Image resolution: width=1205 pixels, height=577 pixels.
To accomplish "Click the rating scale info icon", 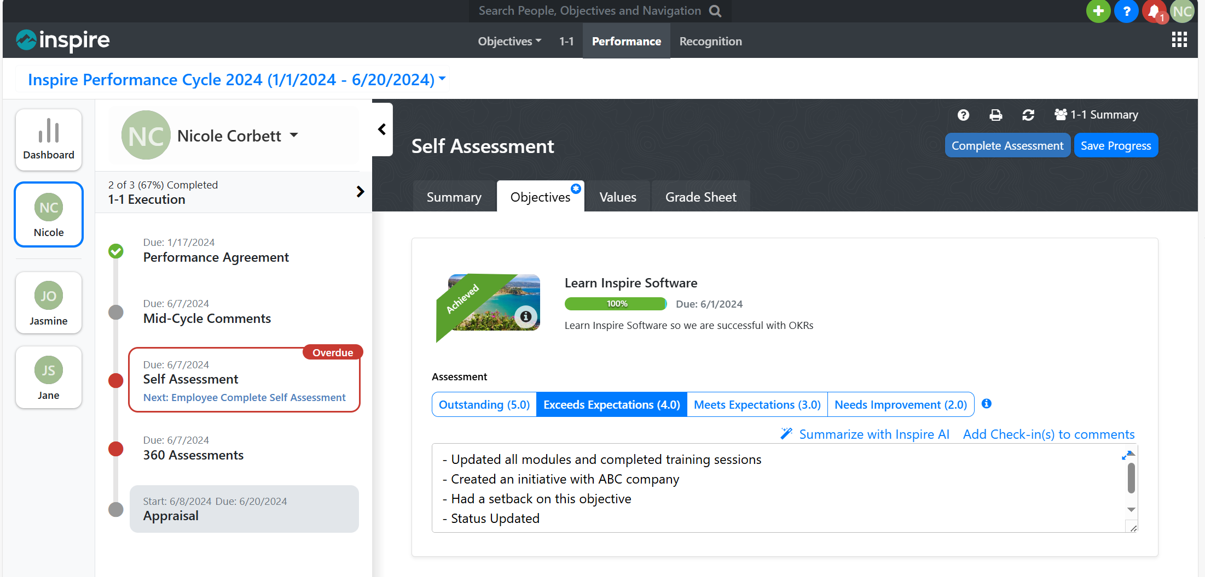I will 987,404.
